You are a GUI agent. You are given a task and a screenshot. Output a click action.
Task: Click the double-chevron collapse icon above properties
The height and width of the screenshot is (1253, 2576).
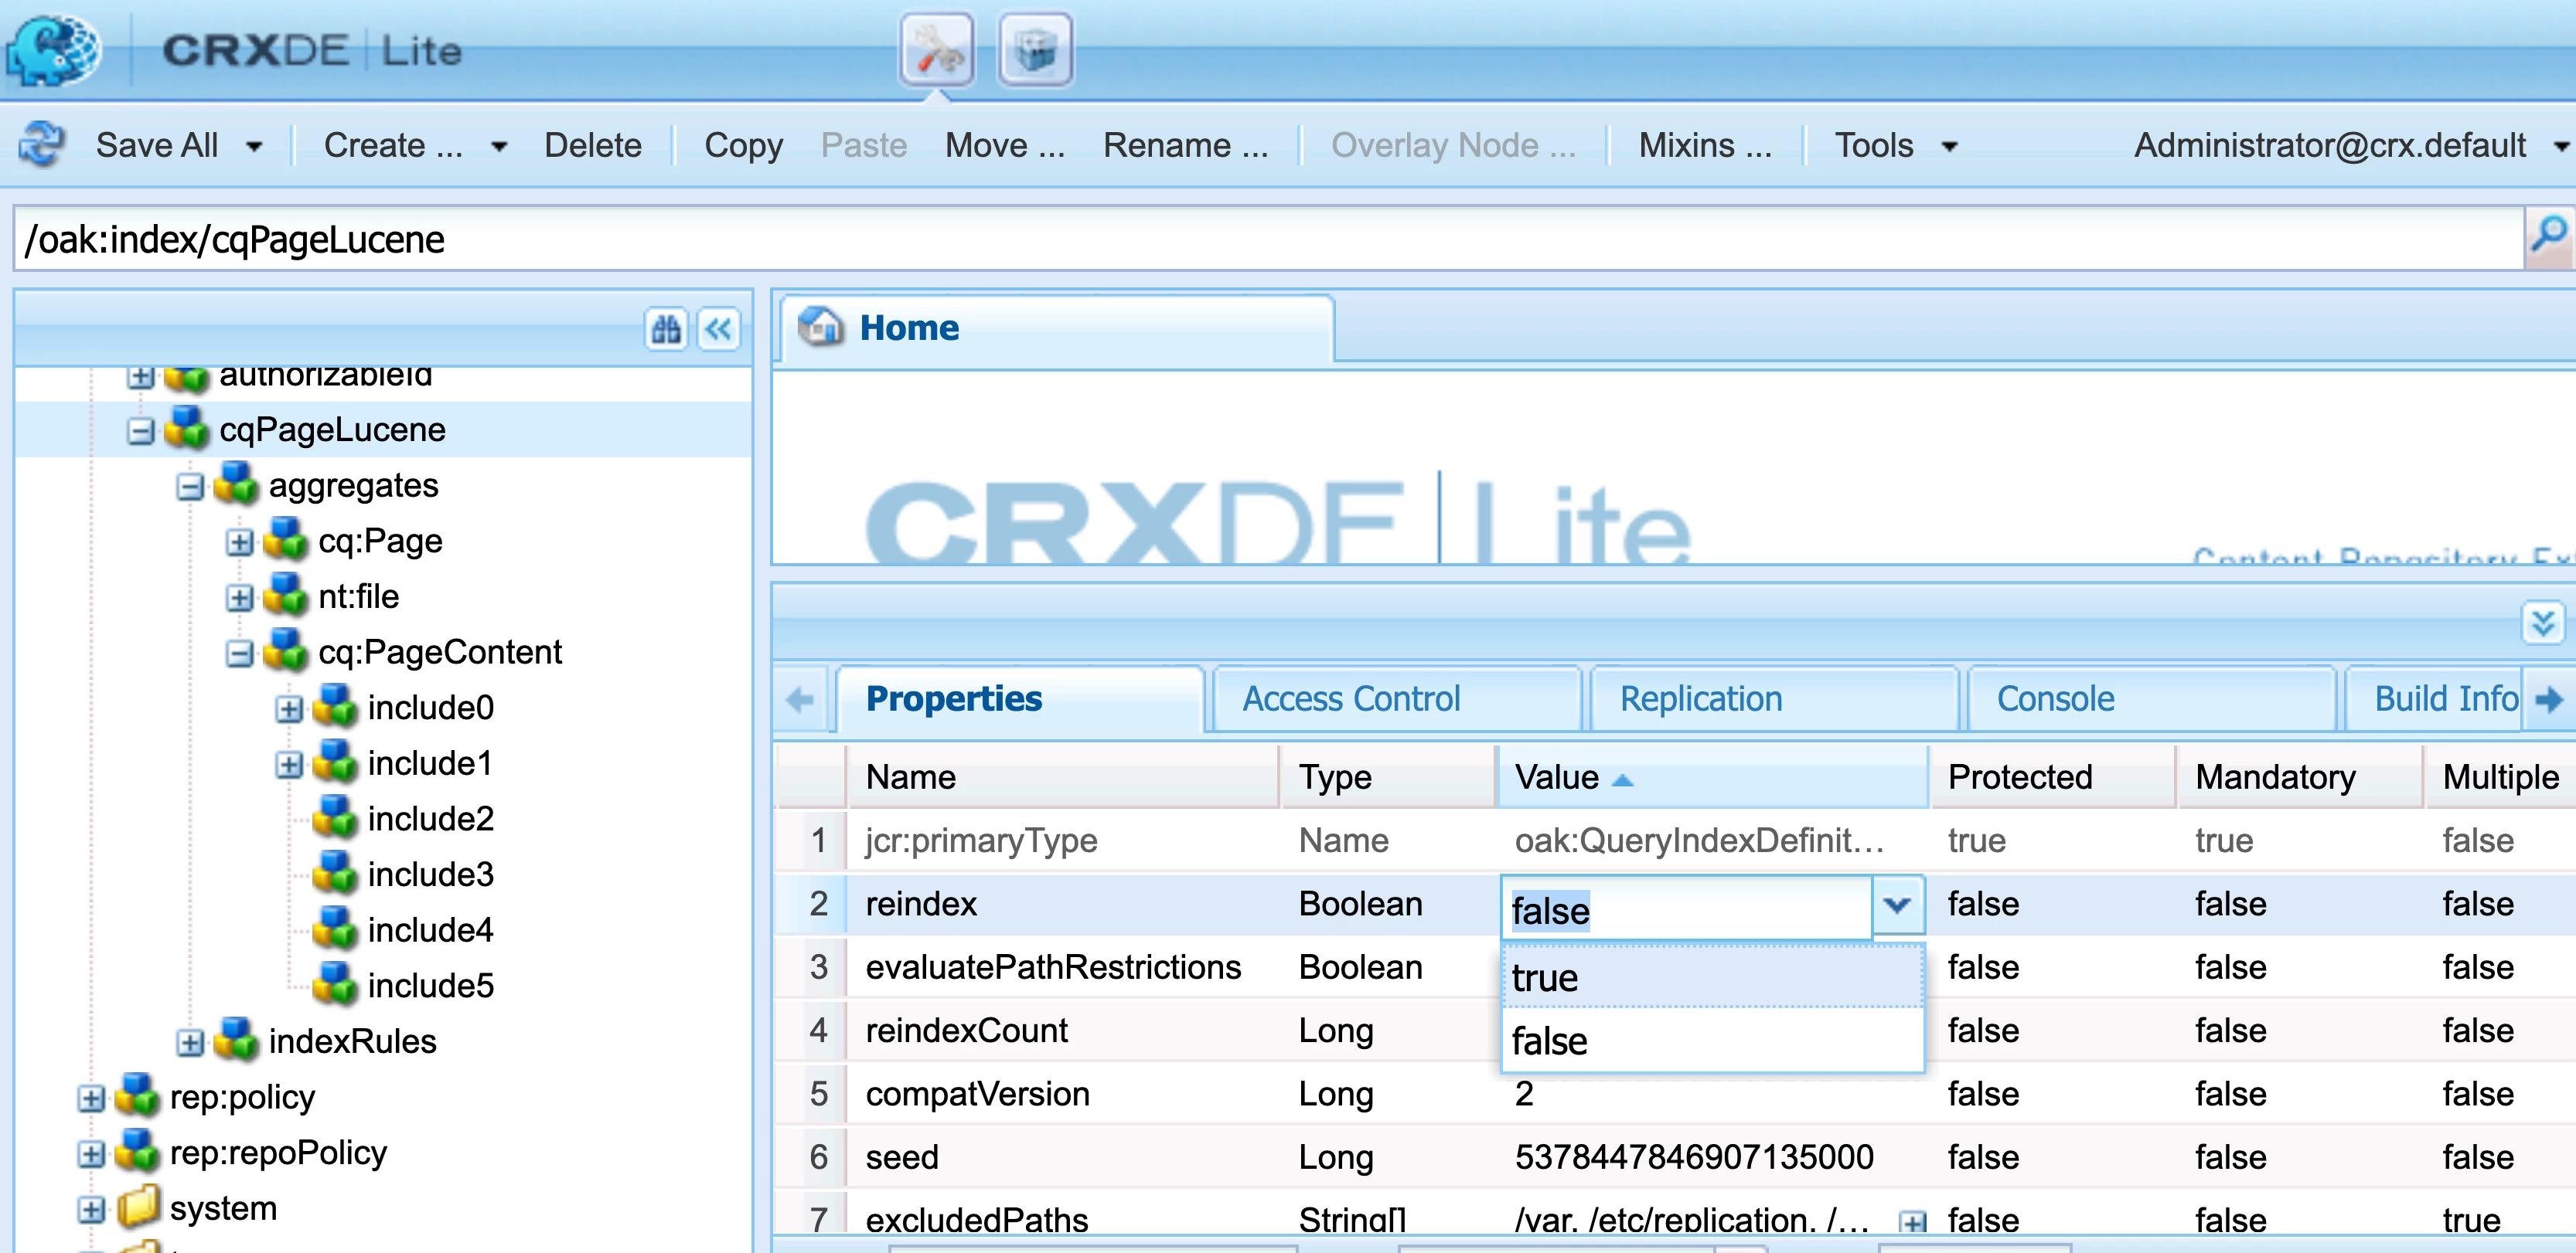pyautogui.click(x=2542, y=623)
